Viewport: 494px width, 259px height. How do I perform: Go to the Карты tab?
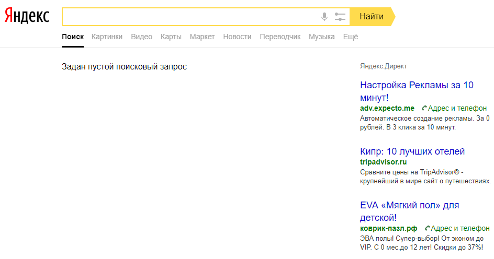[171, 37]
